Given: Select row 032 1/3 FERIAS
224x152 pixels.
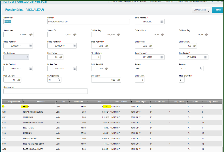Looking at the screenshot, I should click(112, 117).
